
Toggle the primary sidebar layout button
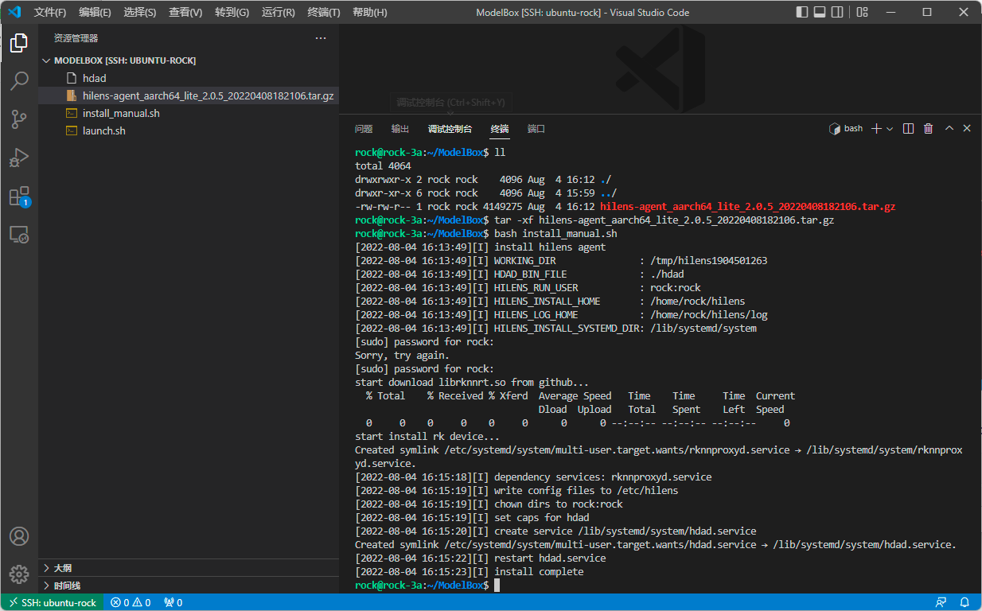[801, 12]
